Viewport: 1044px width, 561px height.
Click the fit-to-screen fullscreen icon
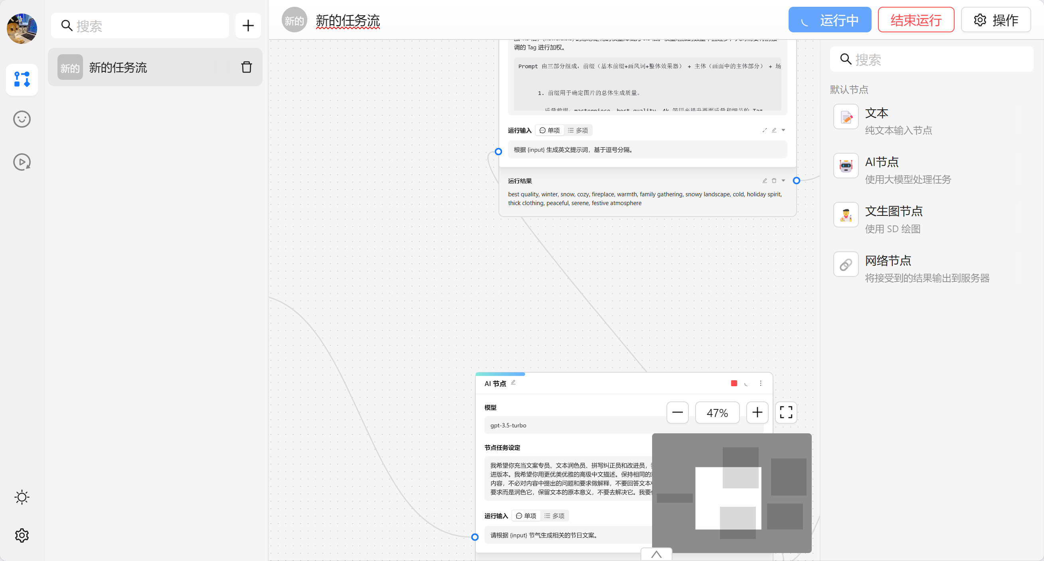pos(786,412)
